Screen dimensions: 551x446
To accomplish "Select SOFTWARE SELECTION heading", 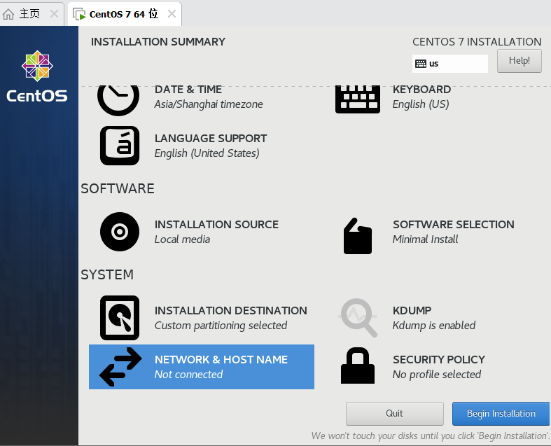I will (x=454, y=225).
